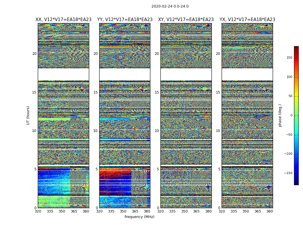
Task: Click the YY phase heatmap panel
Action: 125,115
